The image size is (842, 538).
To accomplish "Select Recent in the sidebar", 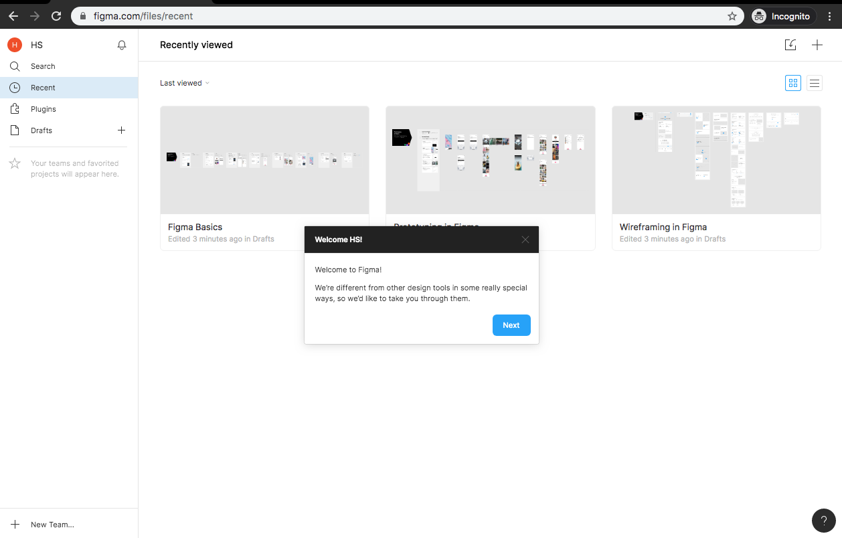I will pos(69,88).
